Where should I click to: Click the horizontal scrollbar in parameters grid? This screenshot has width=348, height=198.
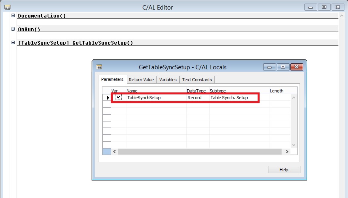point(200,152)
